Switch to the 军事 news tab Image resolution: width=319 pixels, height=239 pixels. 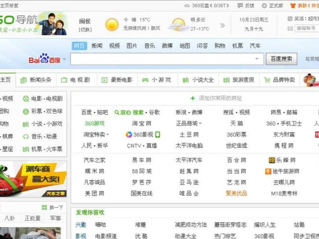[x=55, y=218]
